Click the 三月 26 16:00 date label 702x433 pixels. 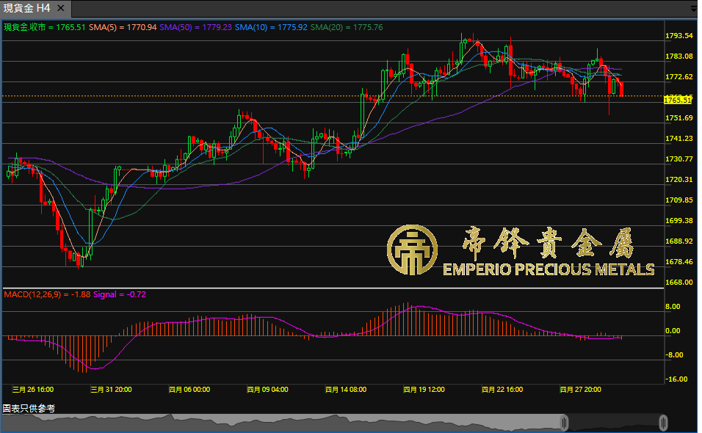pos(33,390)
